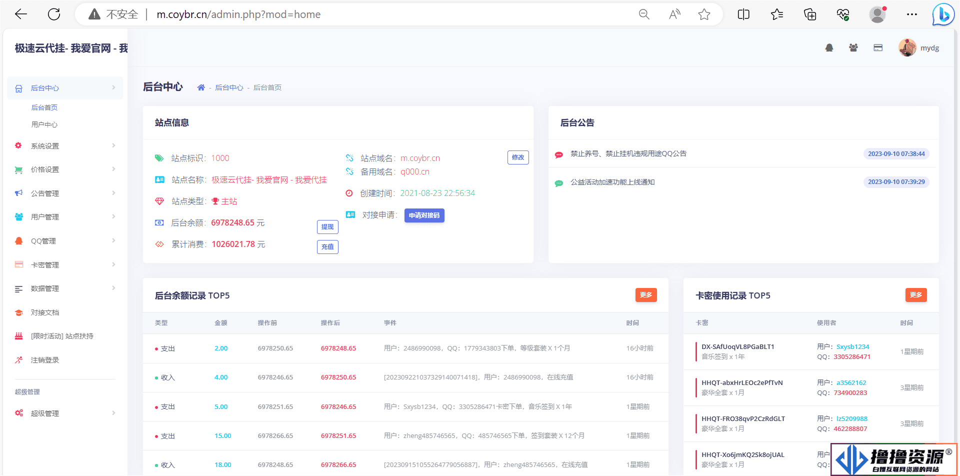The width and height of the screenshot is (960, 476).
Task: Reload the page with refresh icon
Action: pyautogui.click(x=54, y=14)
